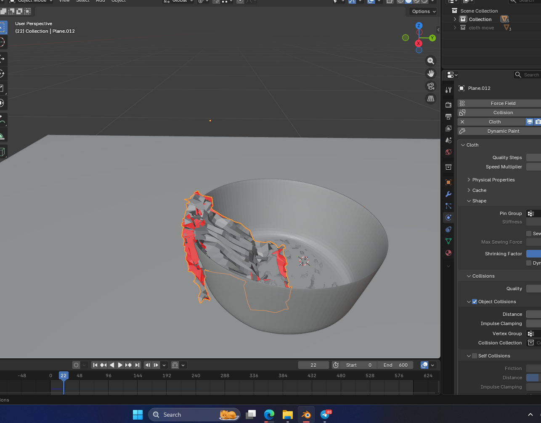Screen dimensions: 541x423
Task: Play the animation in reverse
Action: click(112, 365)
